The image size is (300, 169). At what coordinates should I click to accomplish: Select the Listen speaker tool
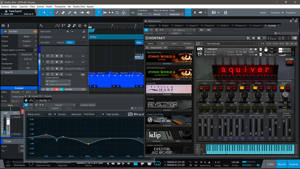coord(88,13)
